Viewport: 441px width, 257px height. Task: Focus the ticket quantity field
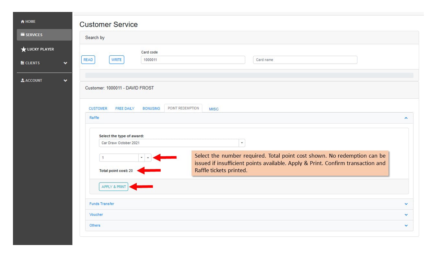pos(119,158)
